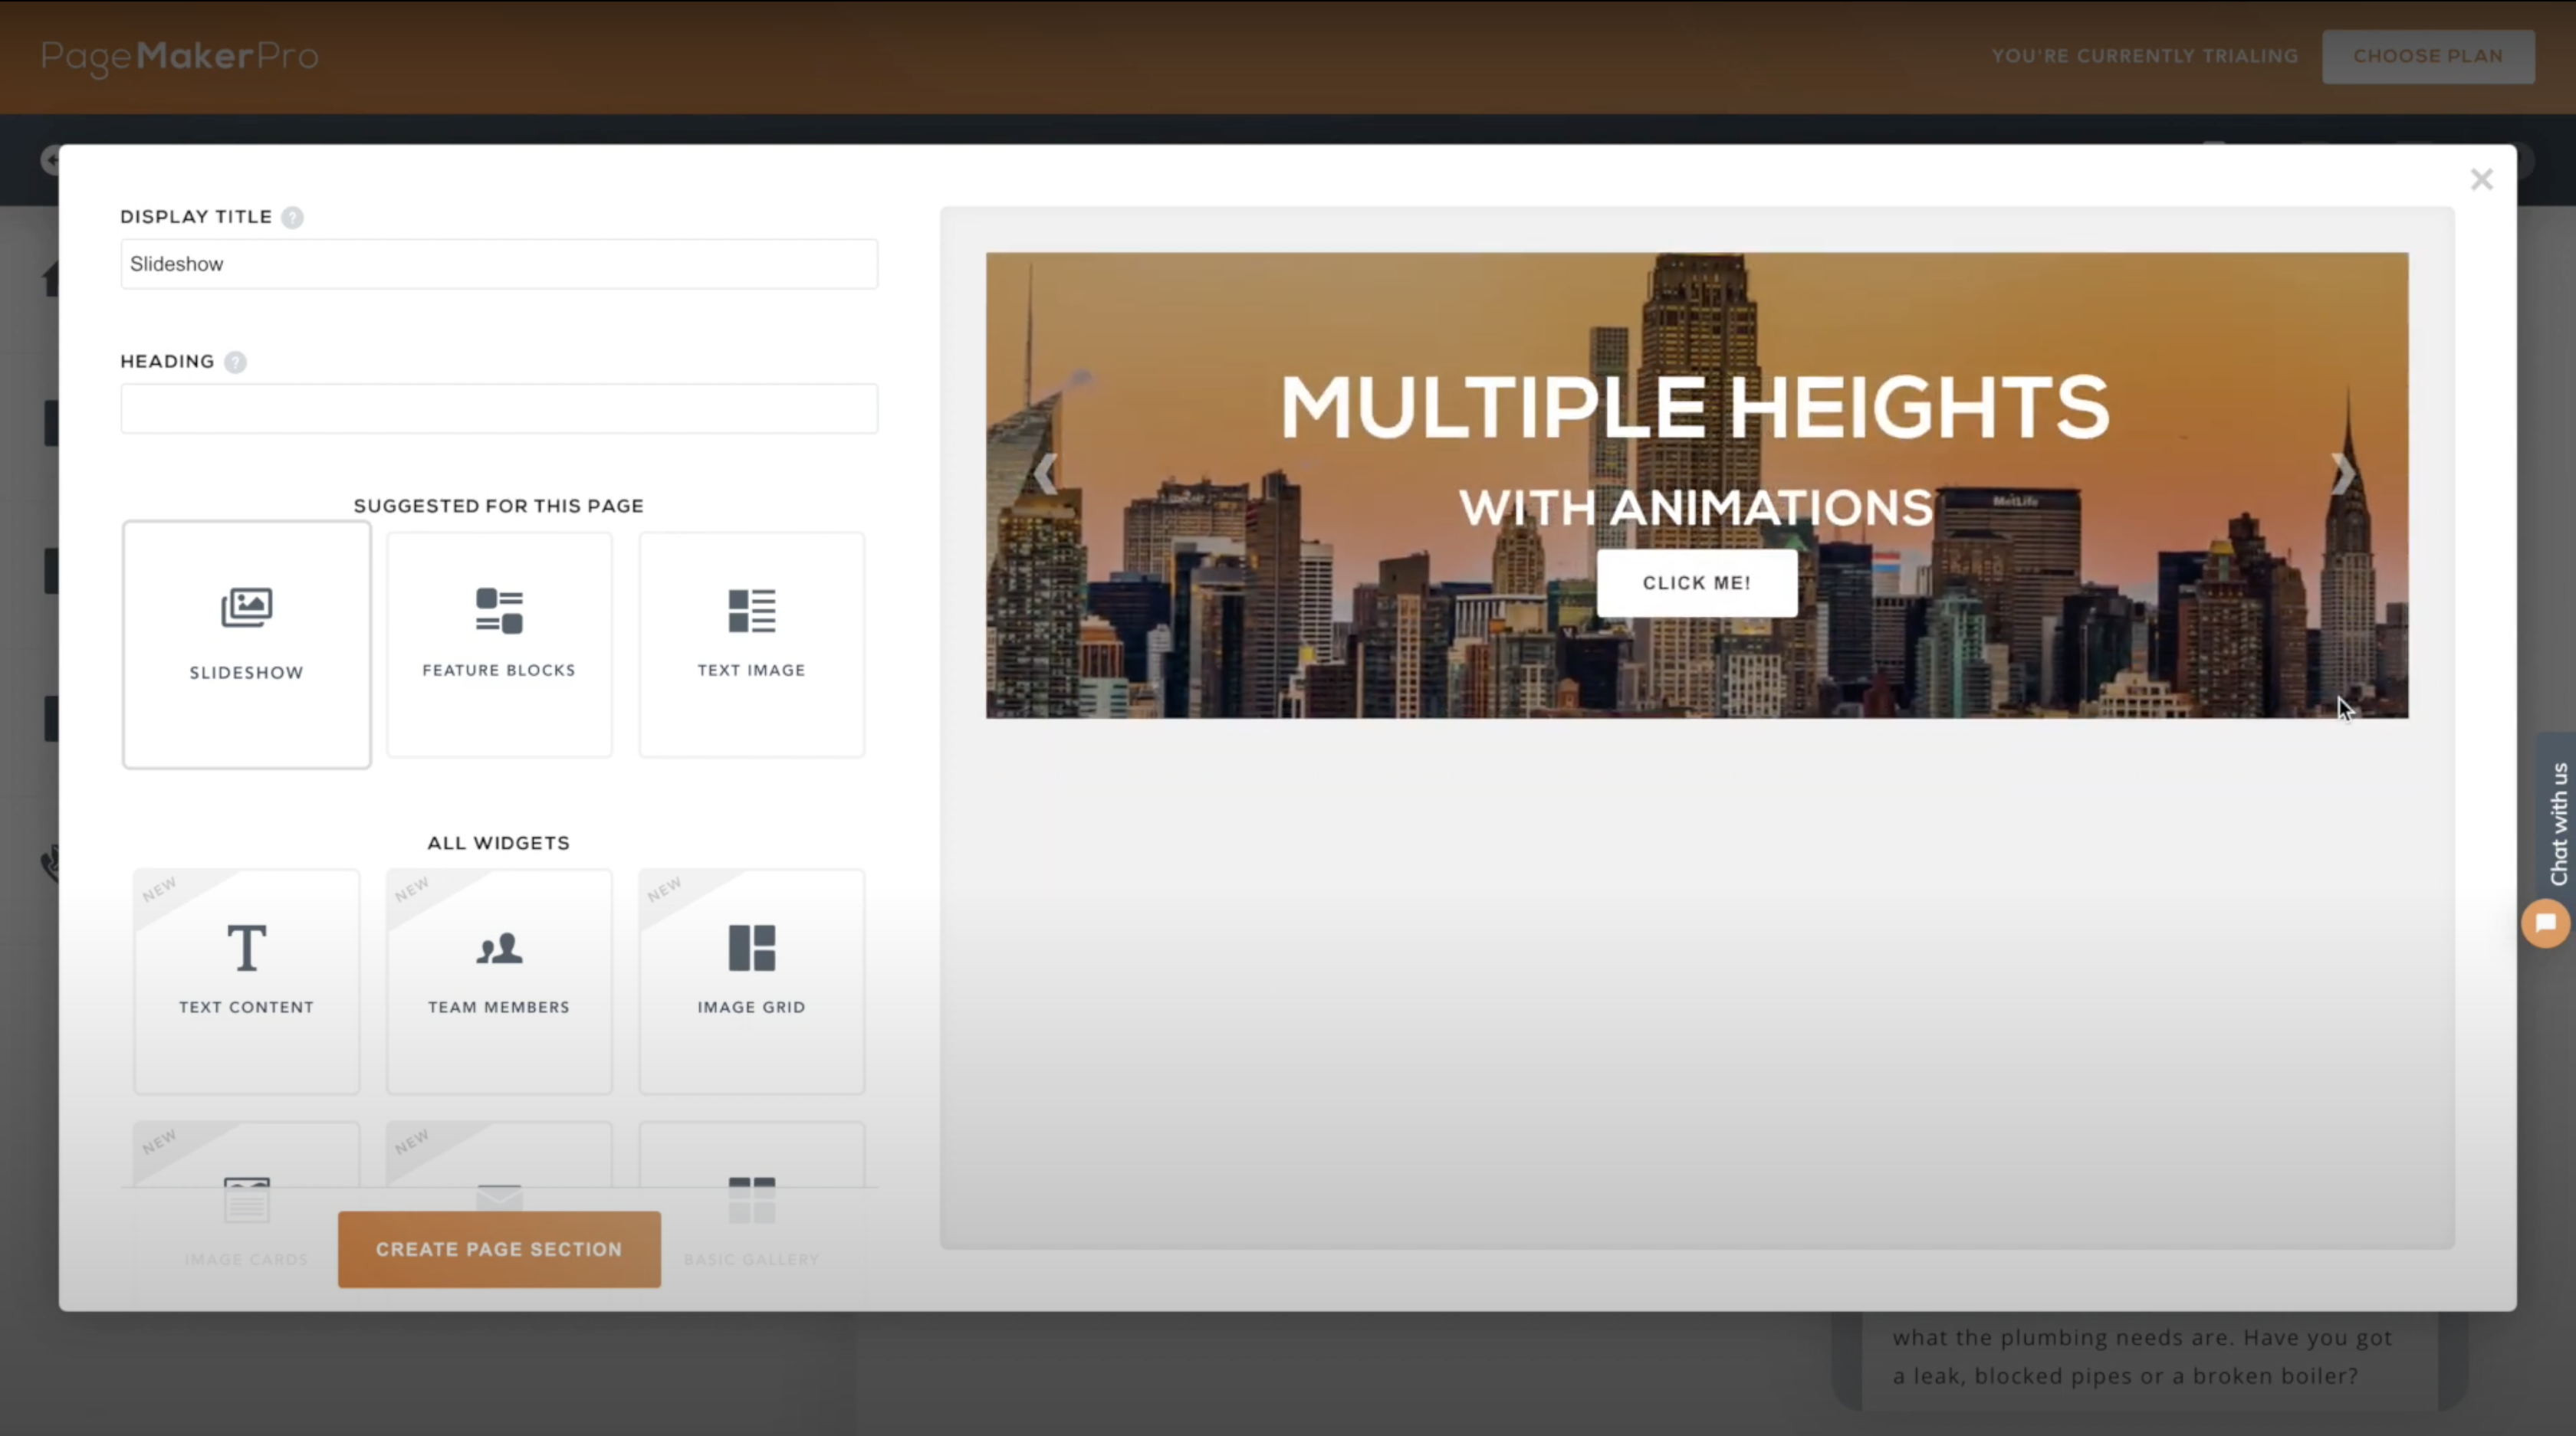
Task: Click the Heading help question icon
Action: tap(235, 362)
